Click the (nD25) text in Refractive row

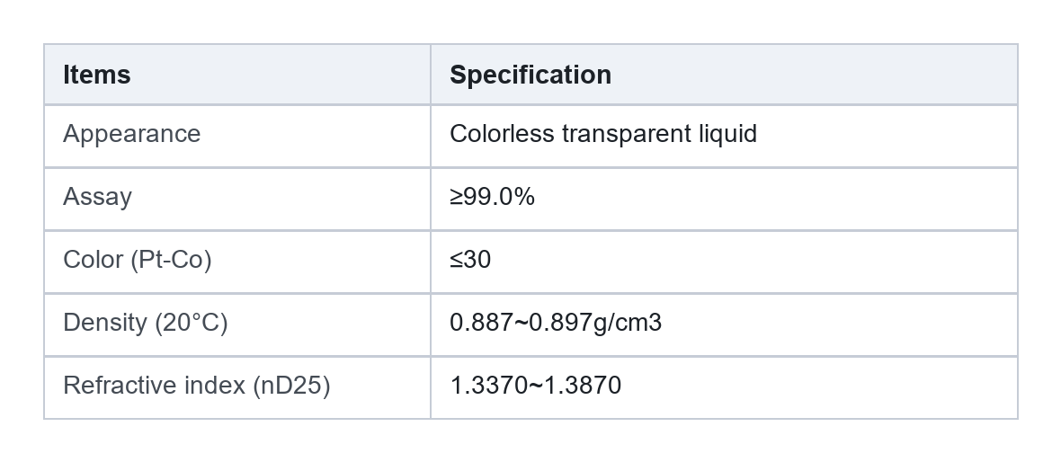291,386
